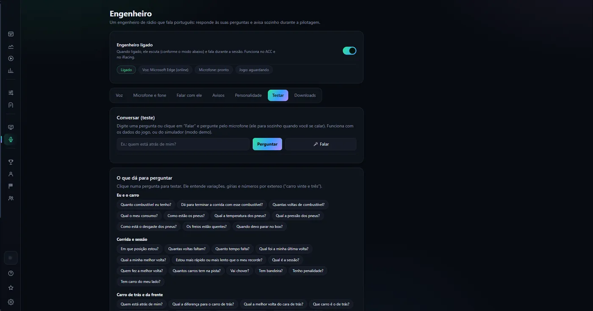Test question Os freios estão quentes?

pos(207,227)
